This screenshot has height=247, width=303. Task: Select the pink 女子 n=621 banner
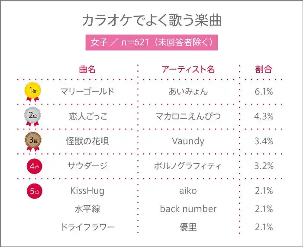click(151, 43)
